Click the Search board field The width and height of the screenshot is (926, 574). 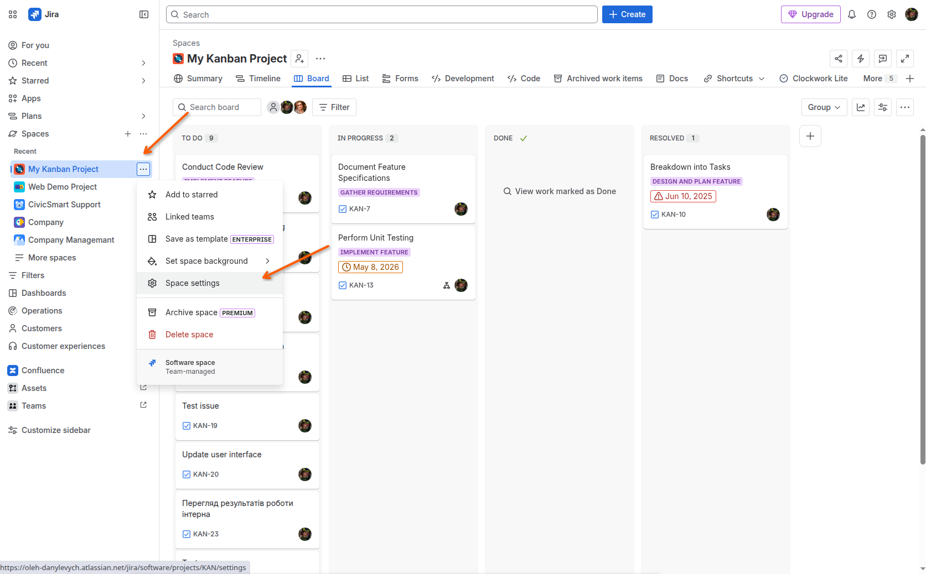(217, 107)
